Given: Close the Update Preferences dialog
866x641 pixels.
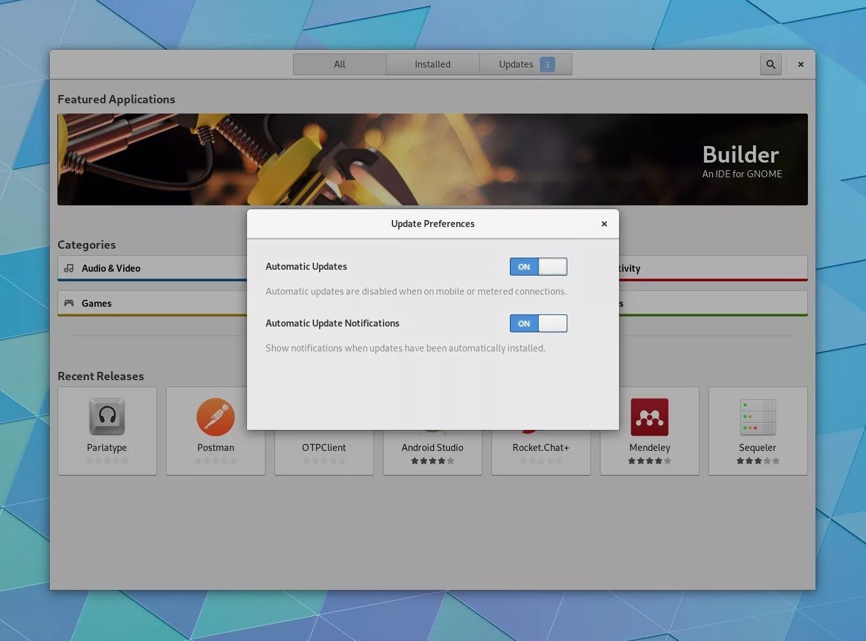Looking at the screenshot, I should click(x=604, y=224).
